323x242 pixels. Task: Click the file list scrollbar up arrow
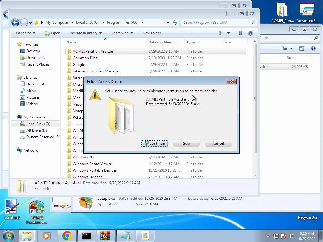(x=255, y=41)
